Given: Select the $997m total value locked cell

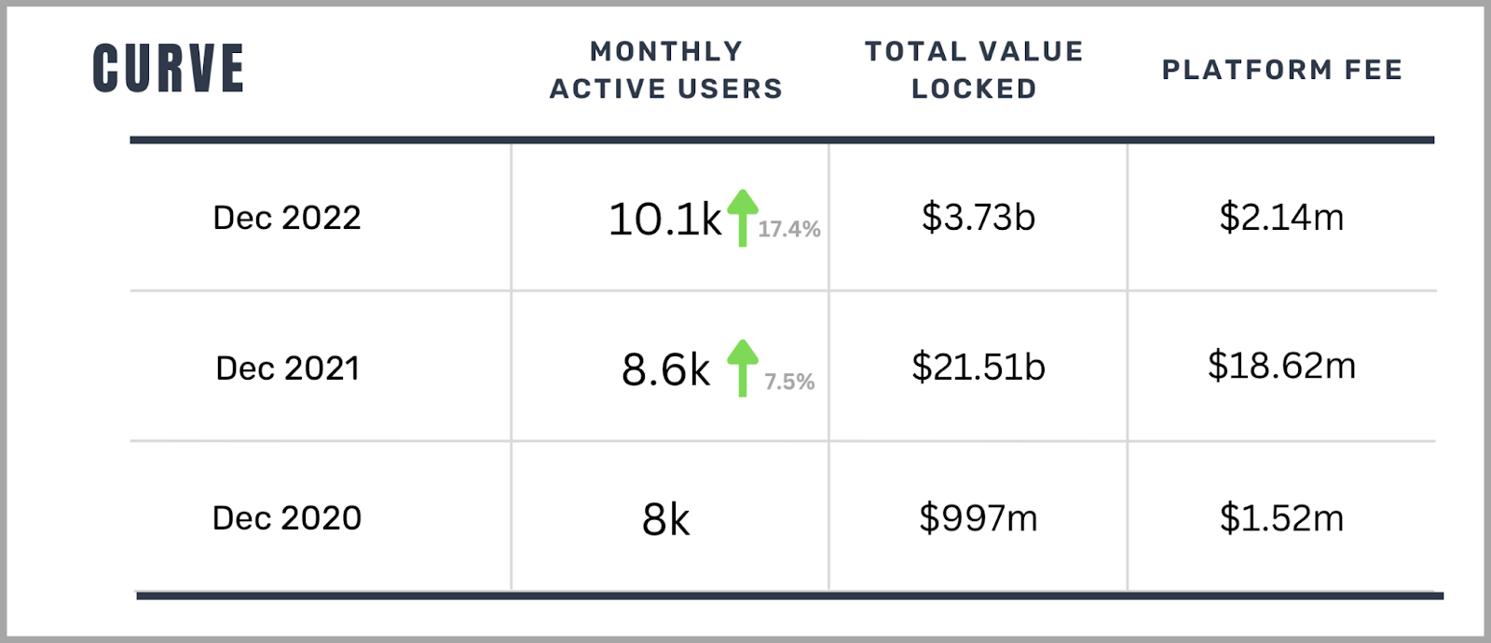Looking at the screenshot, I should click(x=978, y=518).
